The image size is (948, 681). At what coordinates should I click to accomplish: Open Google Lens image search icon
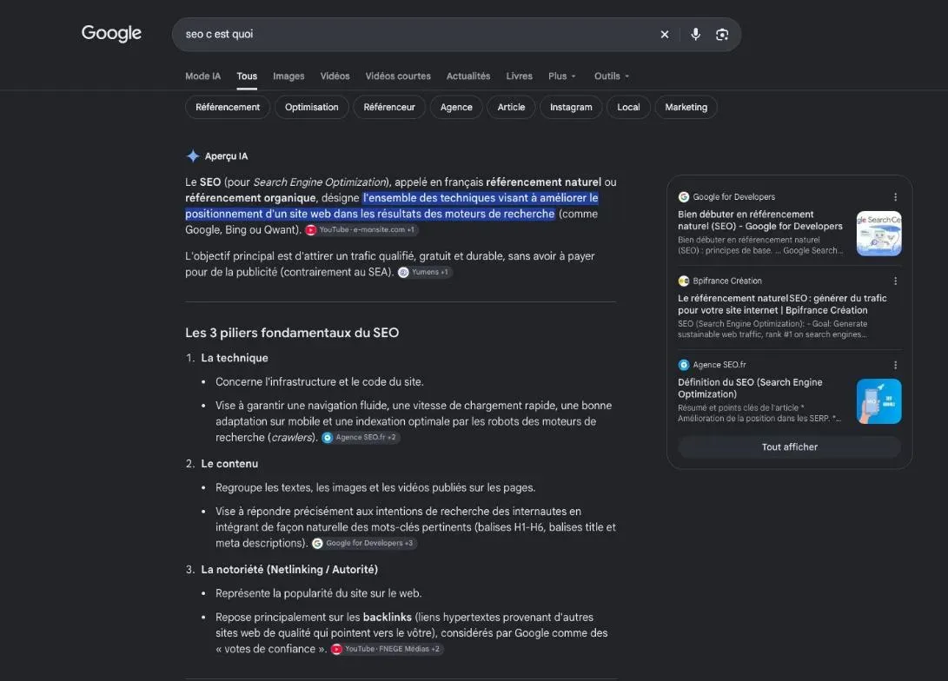[x=722, y=35]
